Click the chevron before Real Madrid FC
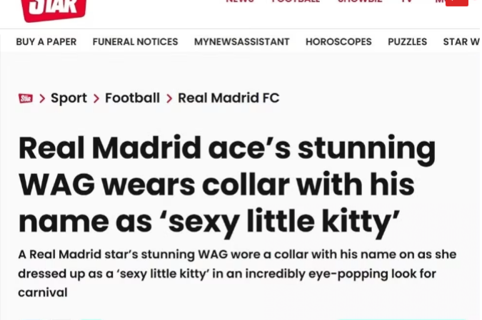482x320 pixels. 169,98
